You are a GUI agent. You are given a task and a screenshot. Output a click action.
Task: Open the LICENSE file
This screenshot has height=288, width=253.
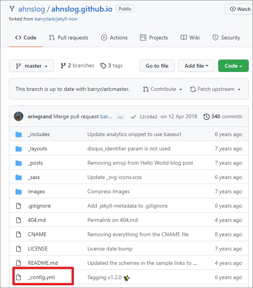tap(38, 249)
